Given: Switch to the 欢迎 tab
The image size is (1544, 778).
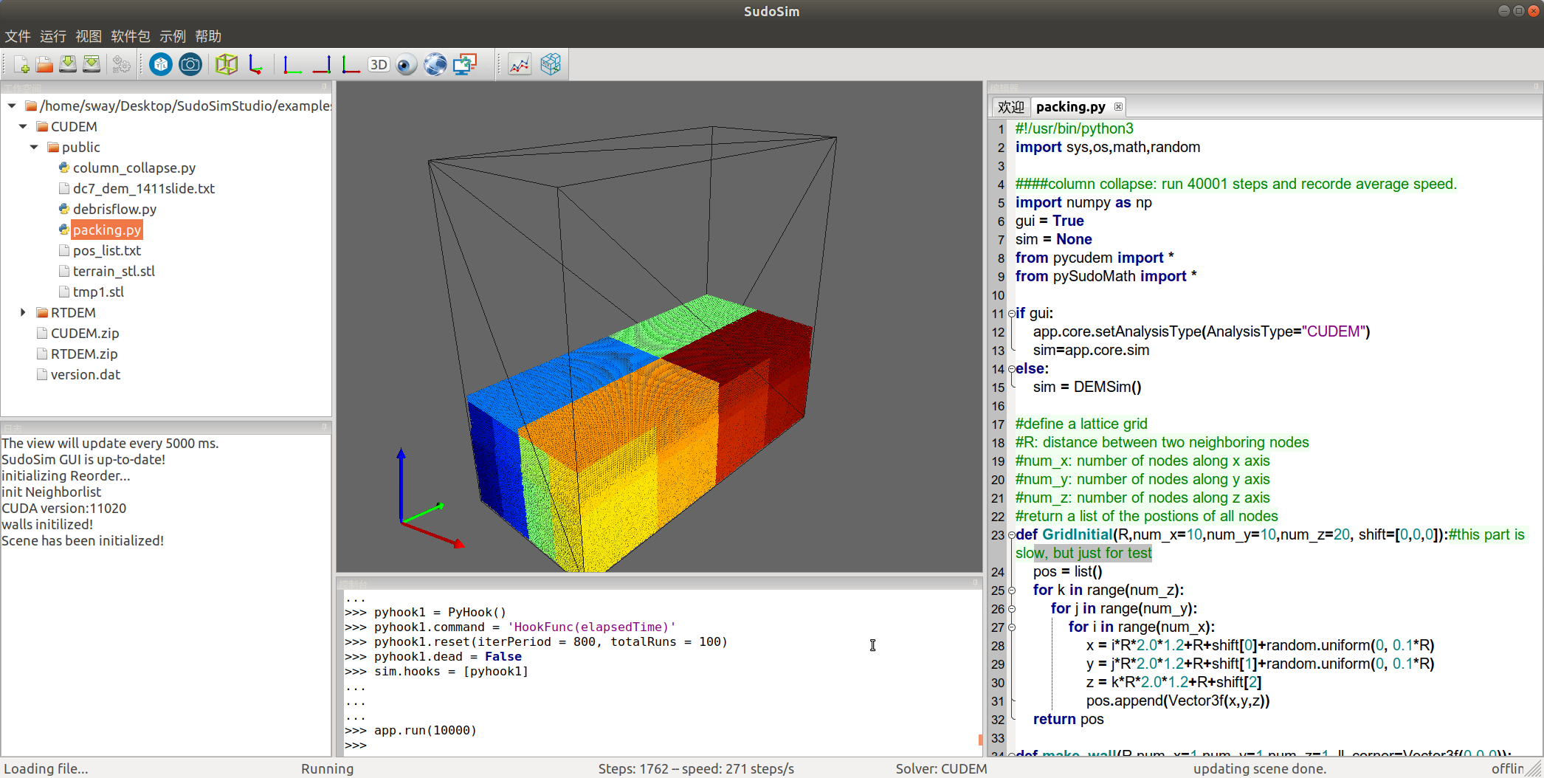Looking at the screenshot, I should pos(1010,107).
